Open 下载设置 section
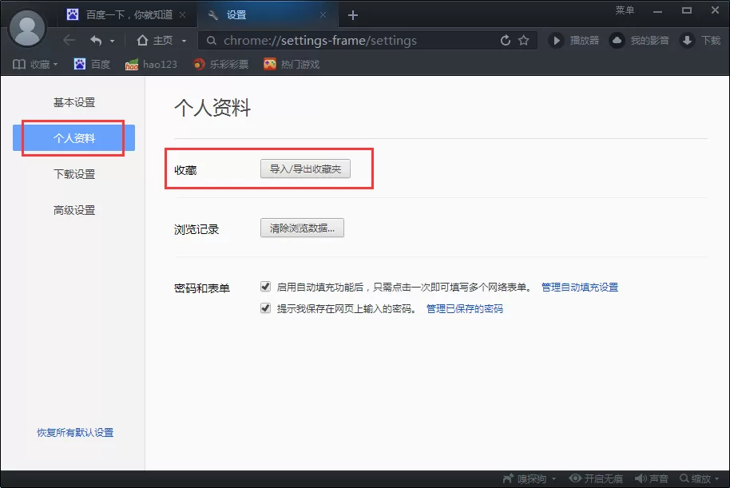 coord(74,174)
